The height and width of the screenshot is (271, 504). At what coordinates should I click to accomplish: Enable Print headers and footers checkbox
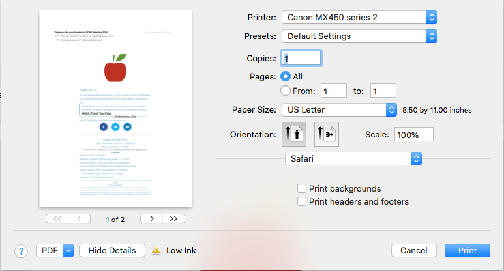click(301, 201)
